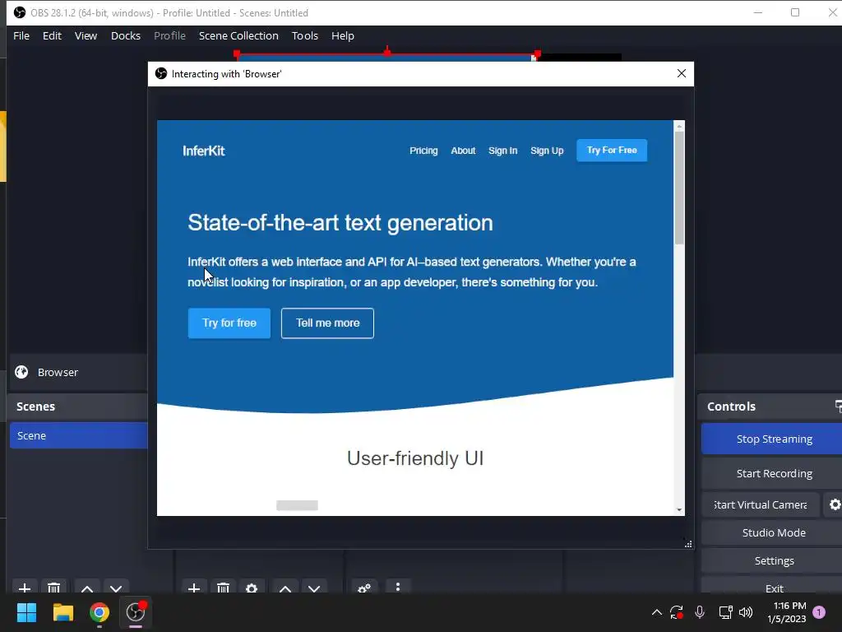
Task: Open the Docks menu
Action: 126,35
